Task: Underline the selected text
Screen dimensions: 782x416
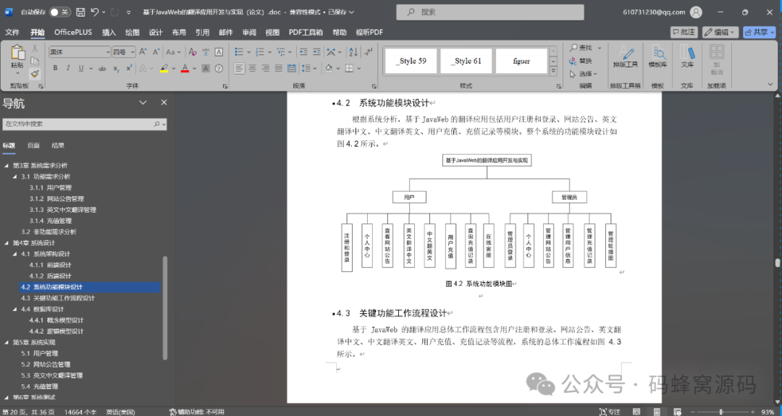Action: click(x=81, y=68)
